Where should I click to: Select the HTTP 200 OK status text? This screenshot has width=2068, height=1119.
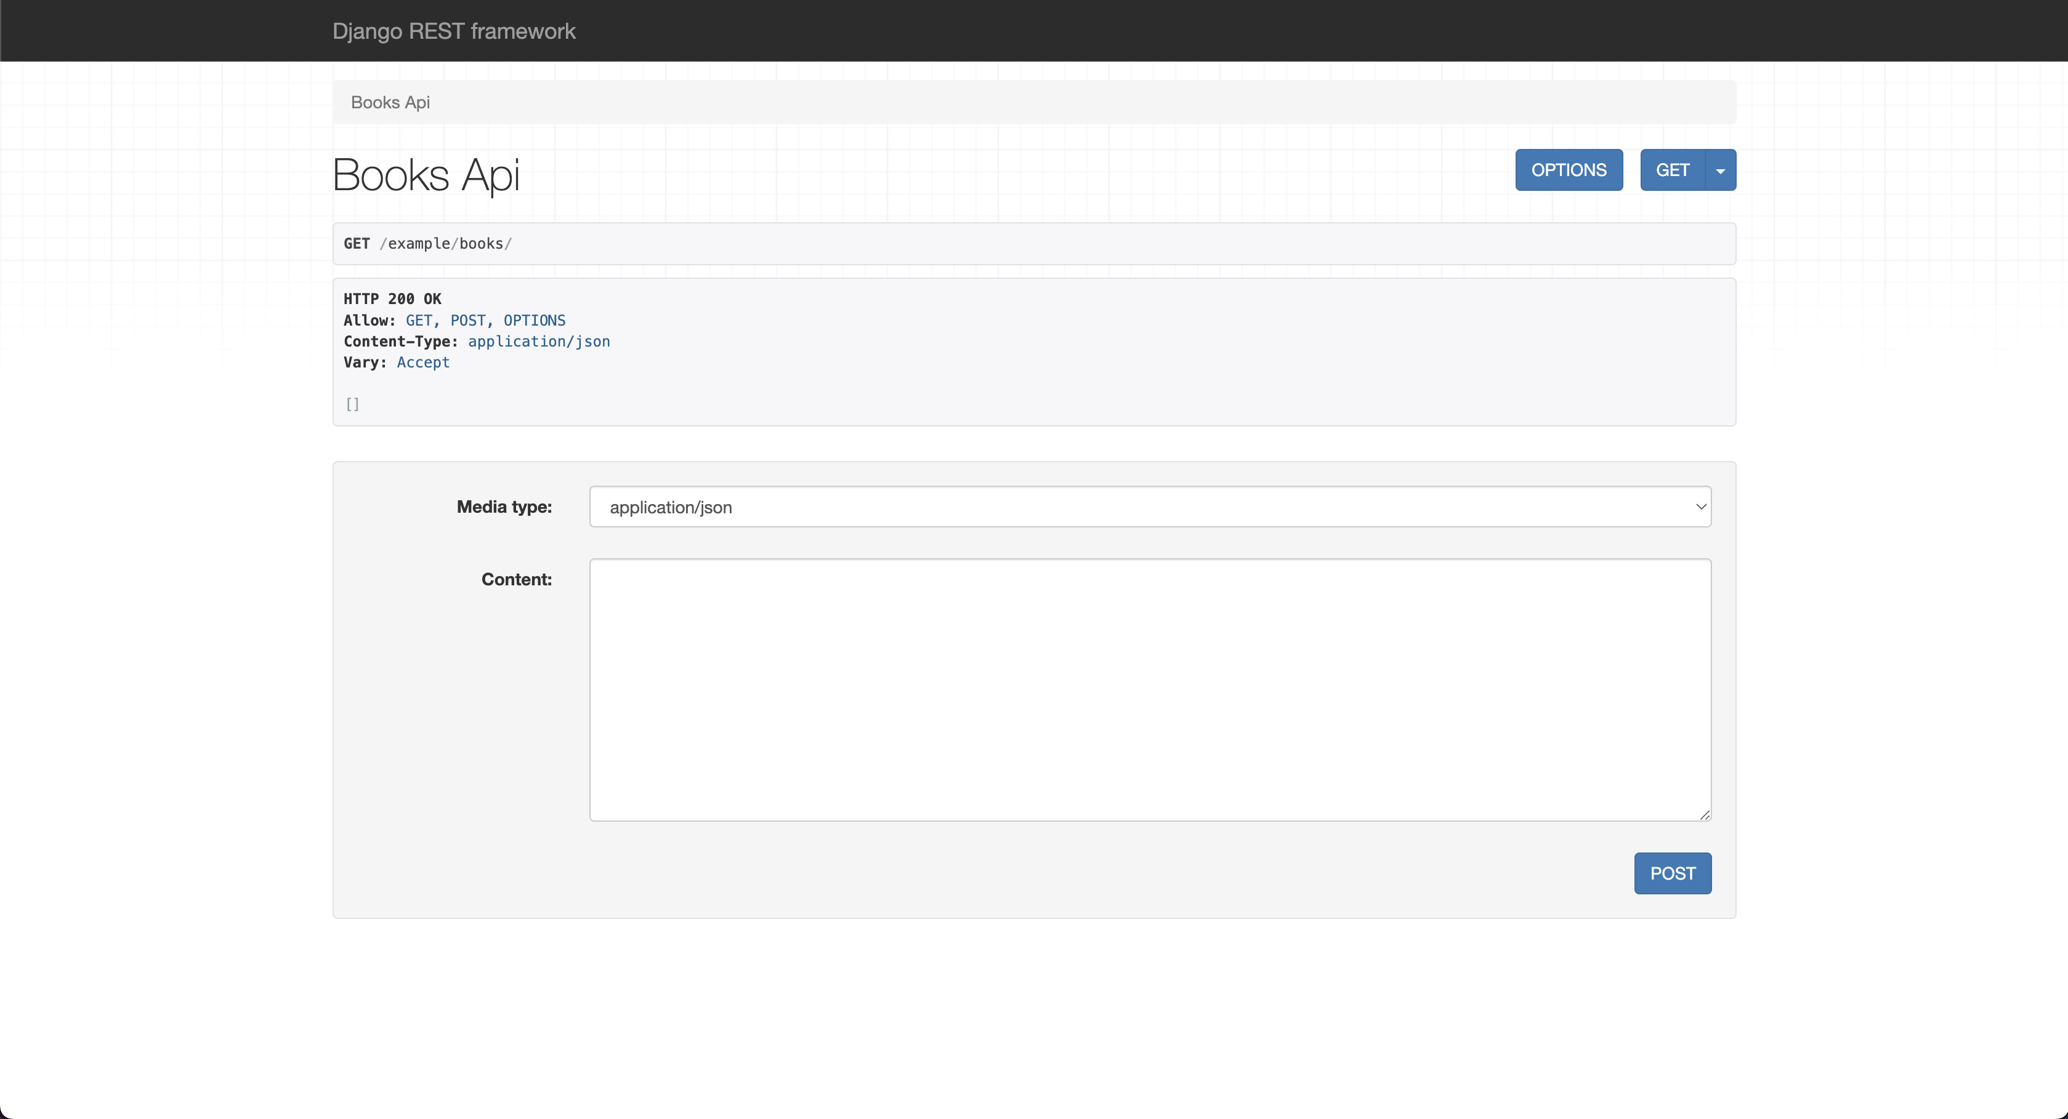(392, 299)
